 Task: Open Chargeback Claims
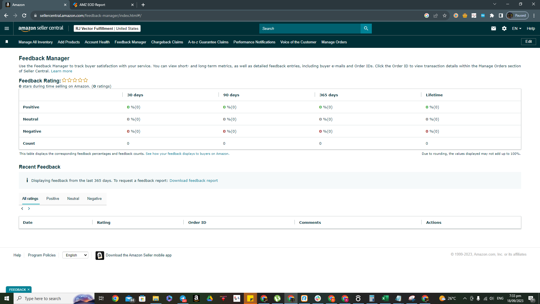coord(167,42)
